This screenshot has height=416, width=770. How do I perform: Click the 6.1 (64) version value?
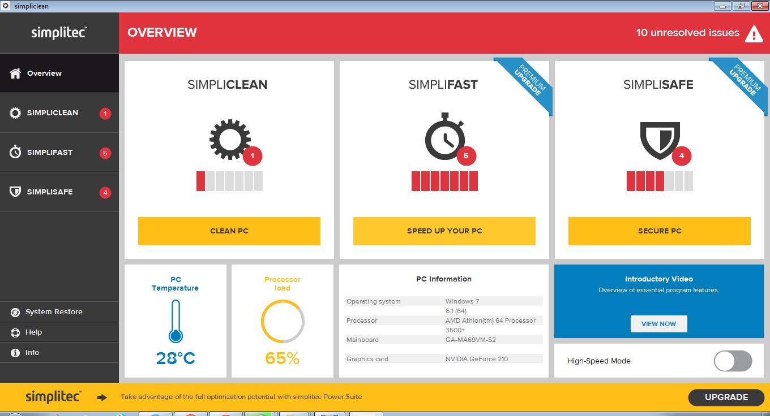click(456, 311)
